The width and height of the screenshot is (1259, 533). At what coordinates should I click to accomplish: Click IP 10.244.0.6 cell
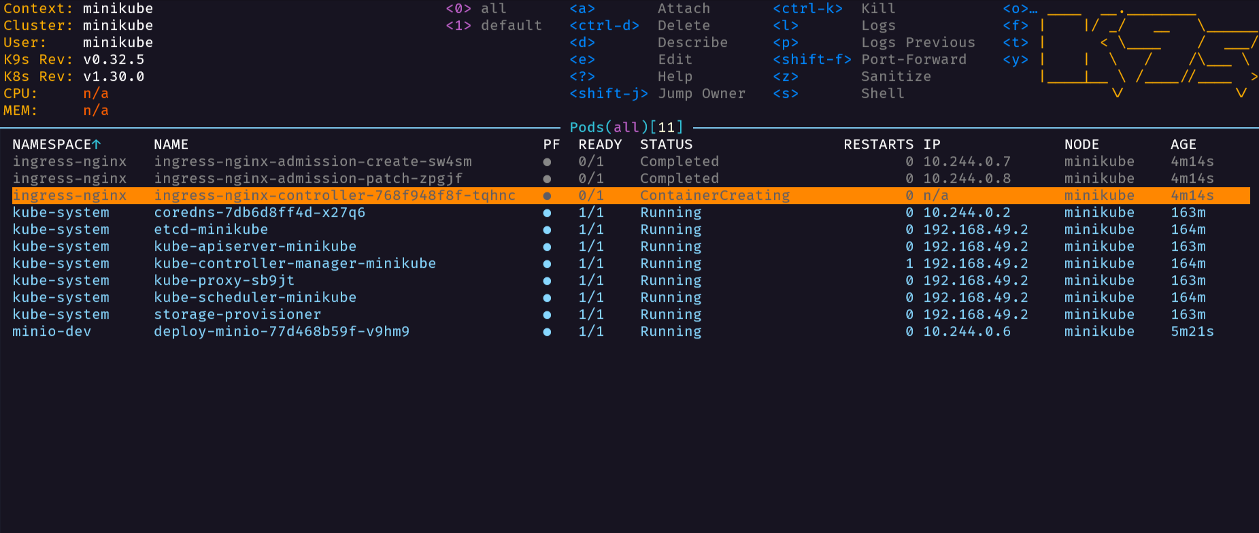coord(967,332)
